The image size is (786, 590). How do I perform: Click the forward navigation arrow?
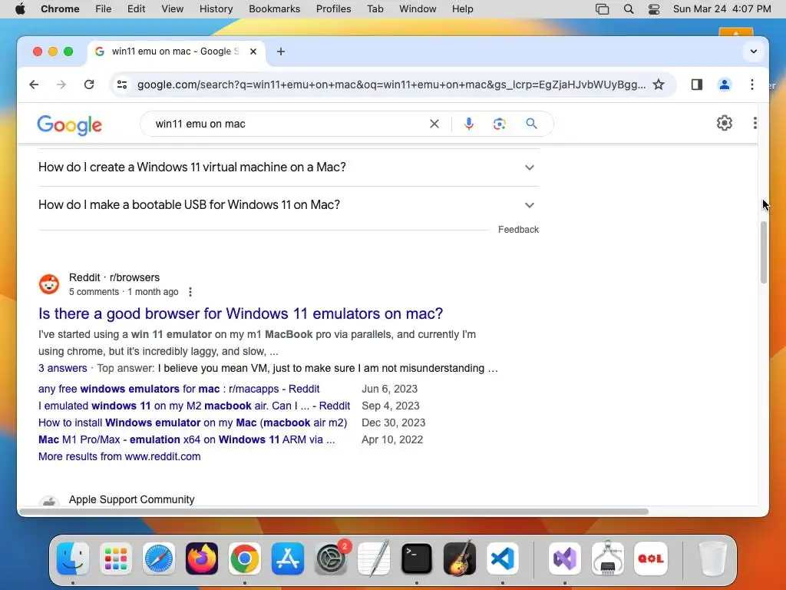tap(61, 85)
